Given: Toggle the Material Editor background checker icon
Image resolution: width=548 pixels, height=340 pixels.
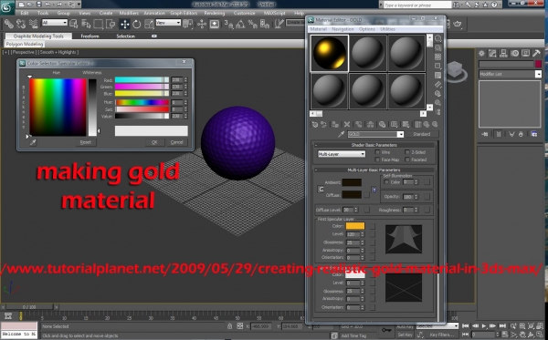Looking at the screenshot, I should pyautogui.click(x=437, y=57).
